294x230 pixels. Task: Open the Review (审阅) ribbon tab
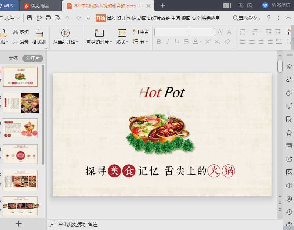pyautogui.click(x=176, y=18)
